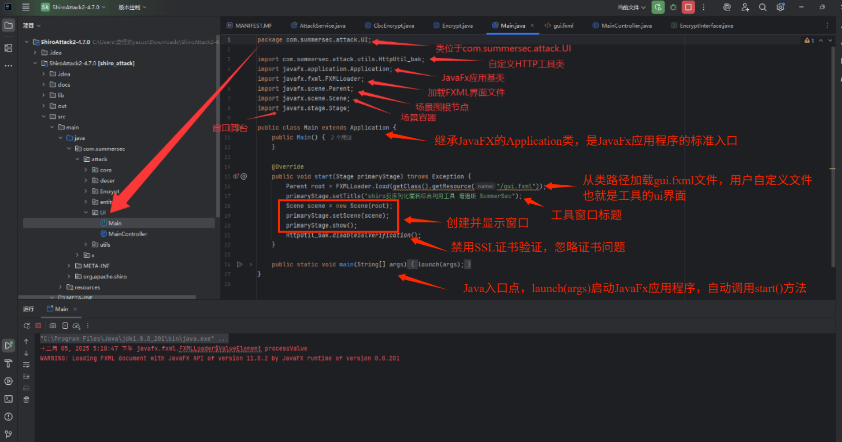
Task: Expand the docs folder in project tree
Action: coord(44,84)
